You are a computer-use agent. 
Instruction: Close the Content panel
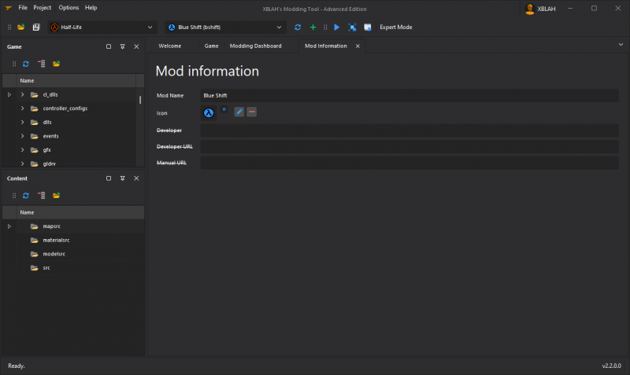[136, 178]
